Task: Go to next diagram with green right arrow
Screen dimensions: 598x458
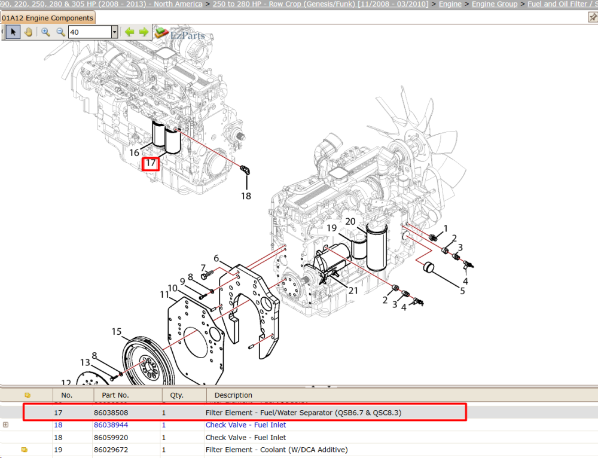Action: click(x=144, y=32)
